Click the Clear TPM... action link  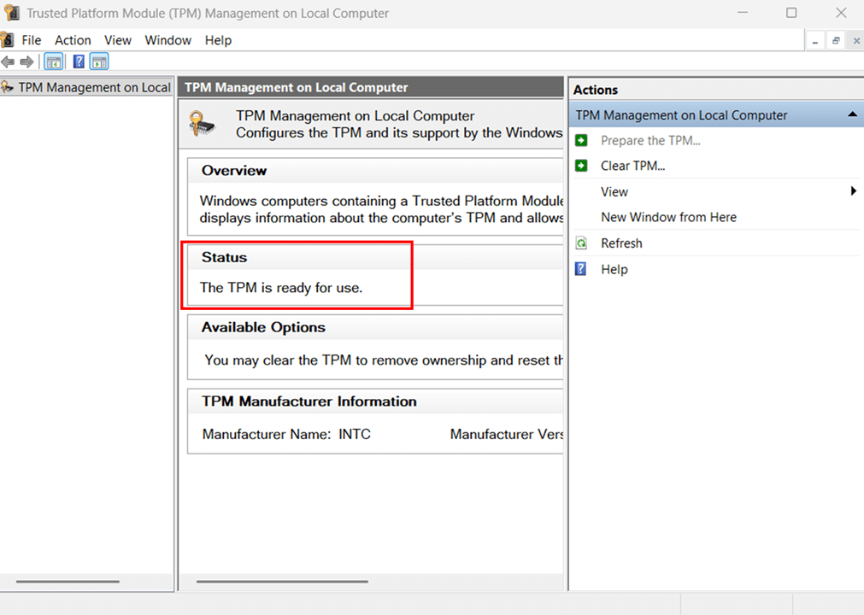click(x=632, y=166)
